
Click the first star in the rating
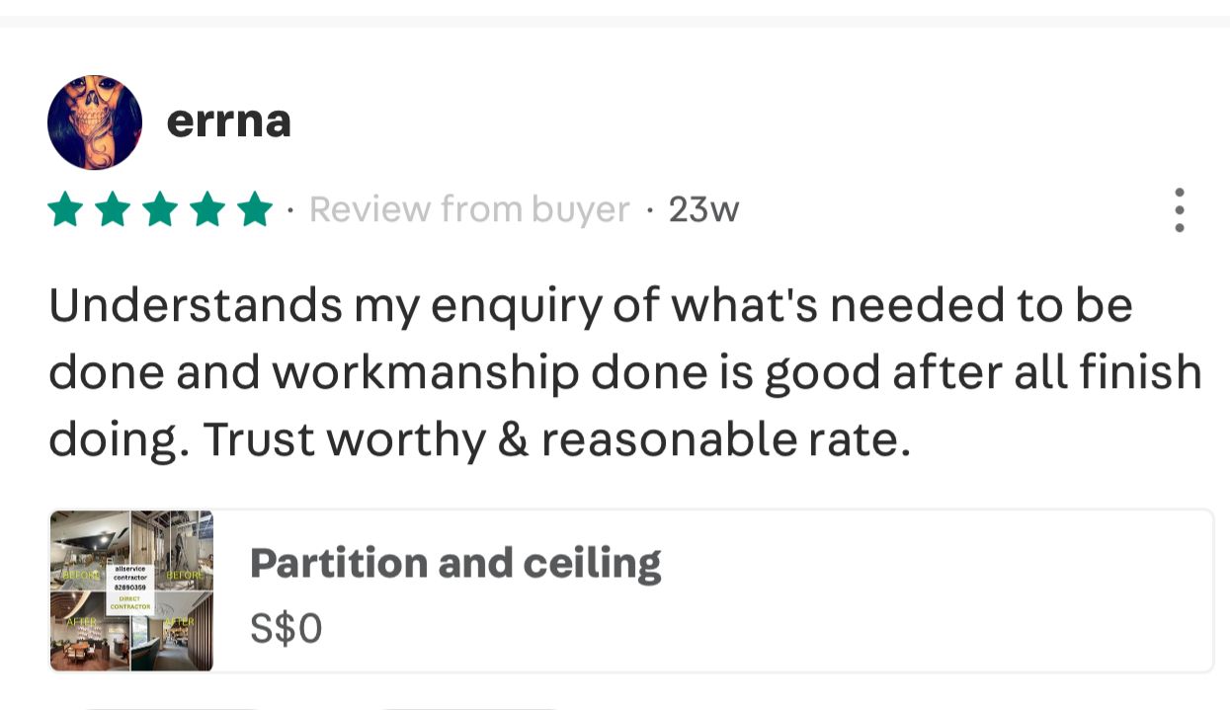tap(65, 208)
